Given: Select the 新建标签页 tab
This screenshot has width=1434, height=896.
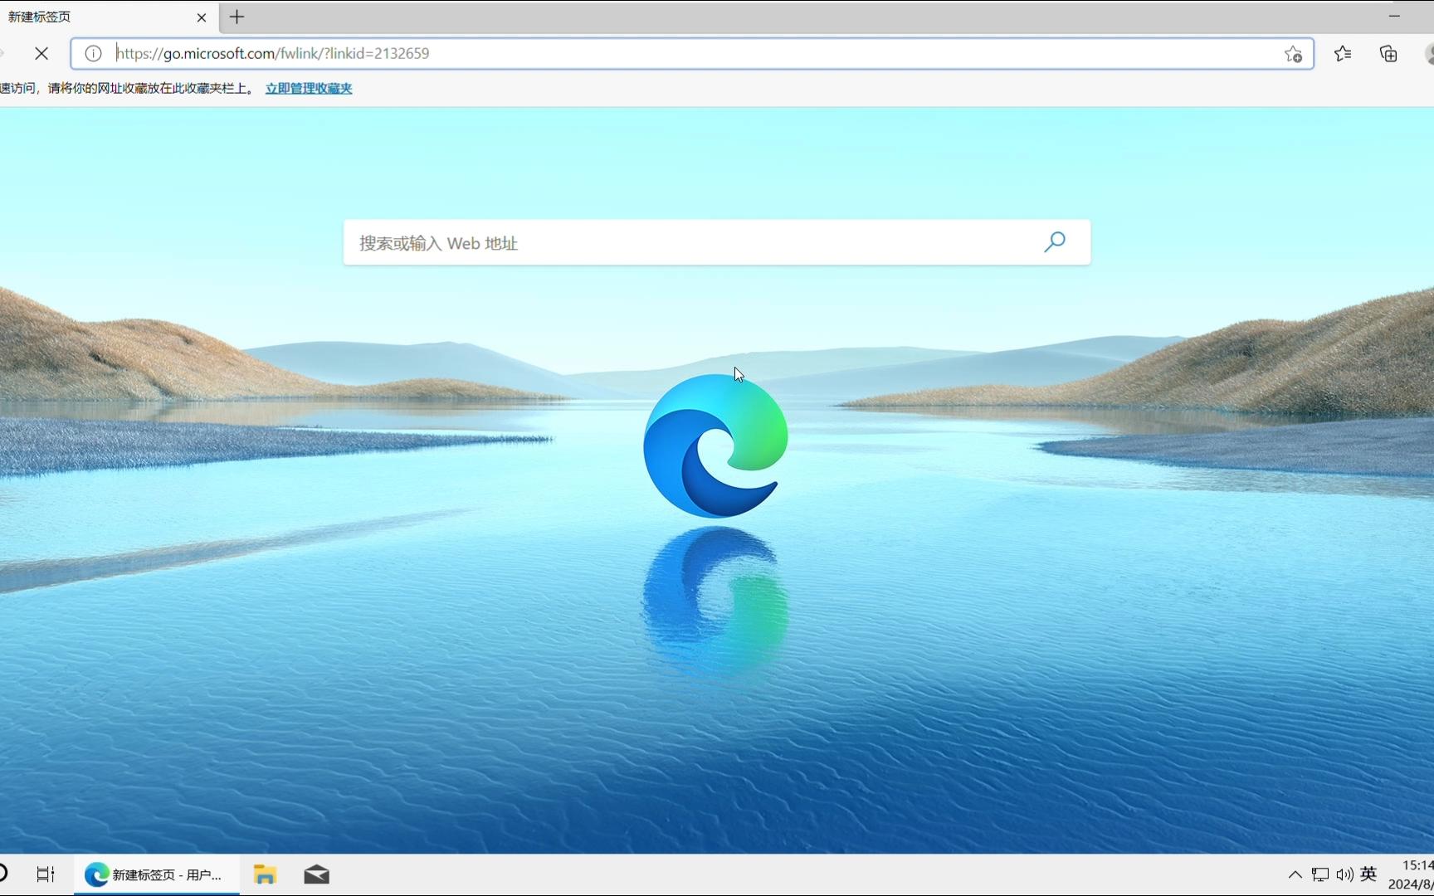Looking at the screenshot, I should (x=108, y=17).
